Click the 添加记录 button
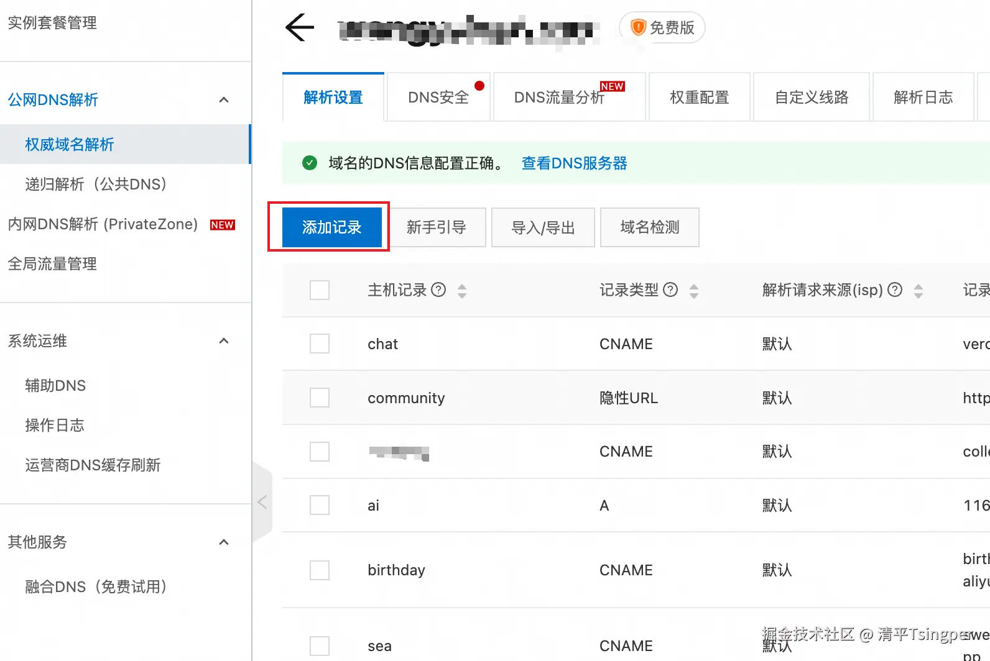 [x=332, y=227]
